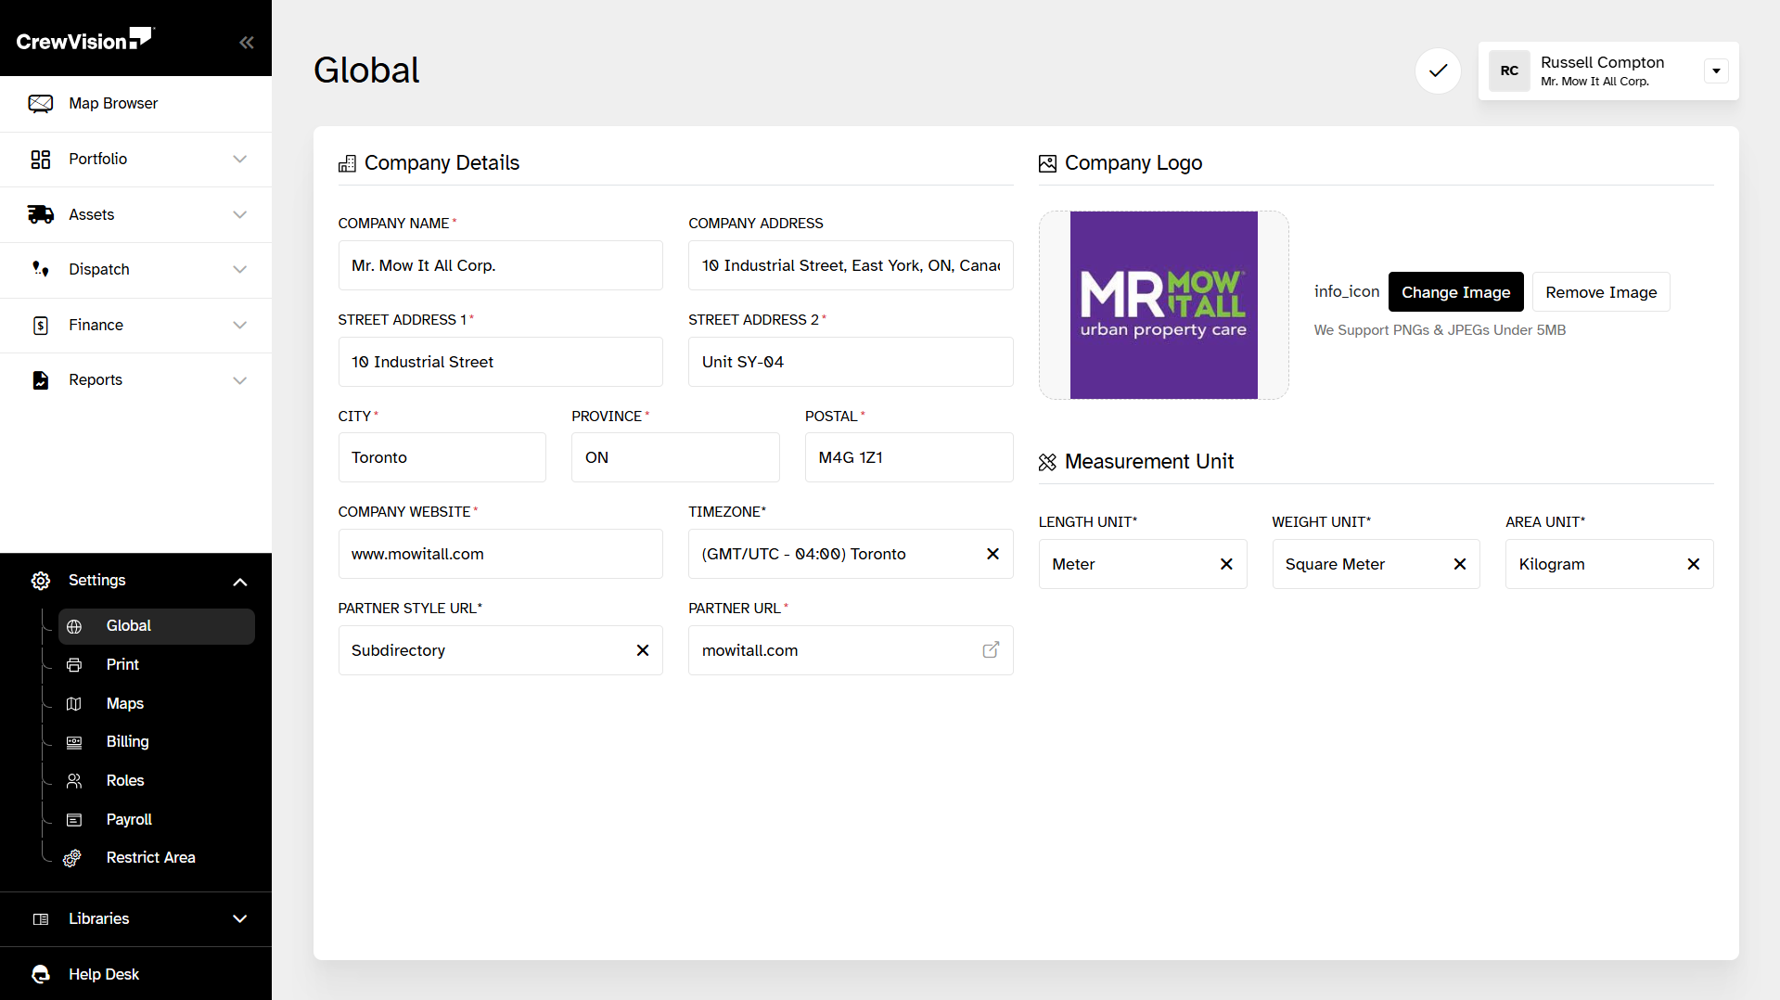Expand the Reports menu chevron
The image size is (1780, 1000).
point(240,380)
